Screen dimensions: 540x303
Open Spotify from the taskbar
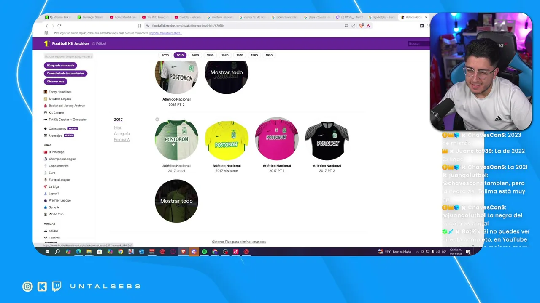point(204,252)
